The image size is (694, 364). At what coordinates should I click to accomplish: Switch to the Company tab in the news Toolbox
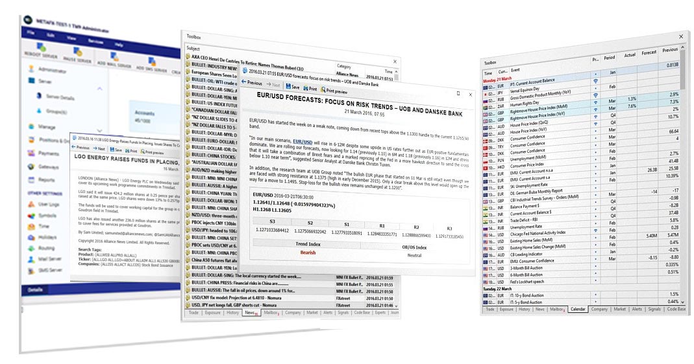[293, 312]
